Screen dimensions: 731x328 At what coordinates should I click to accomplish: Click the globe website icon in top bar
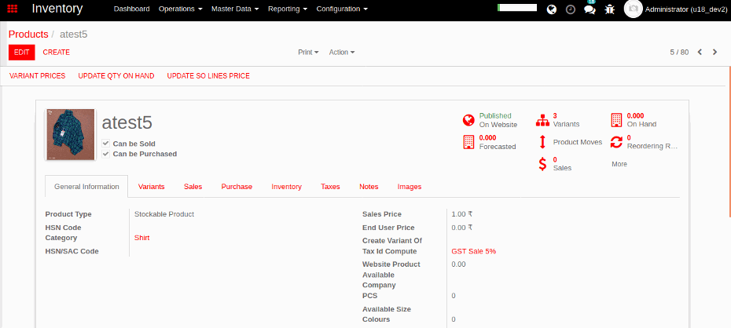tap(551, 9)
